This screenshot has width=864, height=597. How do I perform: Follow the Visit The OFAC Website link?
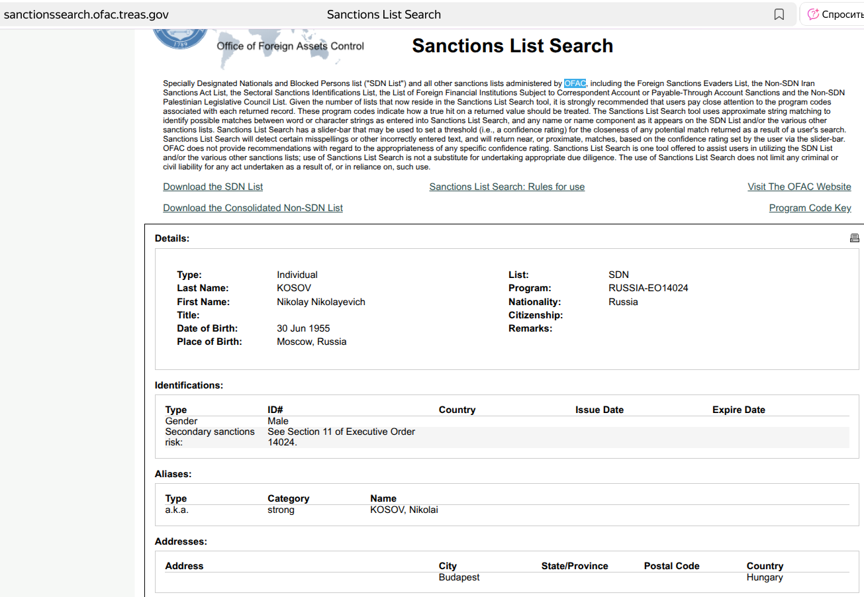[799, 187]
